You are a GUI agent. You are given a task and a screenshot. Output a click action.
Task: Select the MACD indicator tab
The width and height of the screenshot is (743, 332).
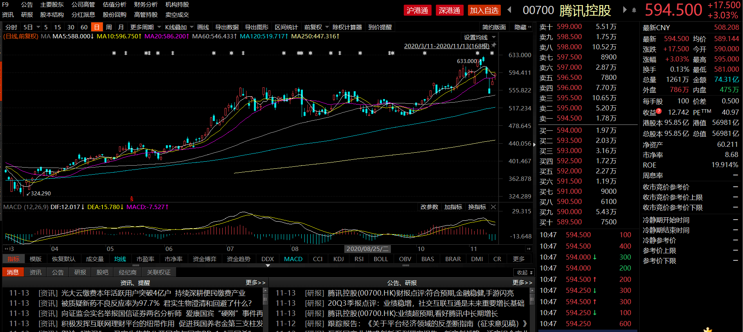[293, 259]
